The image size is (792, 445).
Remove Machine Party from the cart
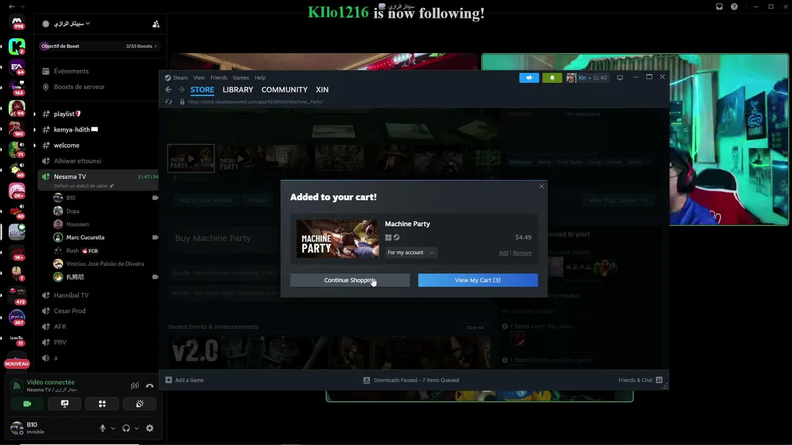coord(522,253)
